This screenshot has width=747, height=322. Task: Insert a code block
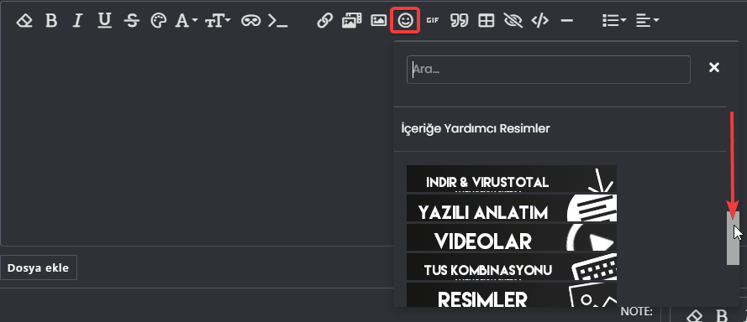[539, 20]
